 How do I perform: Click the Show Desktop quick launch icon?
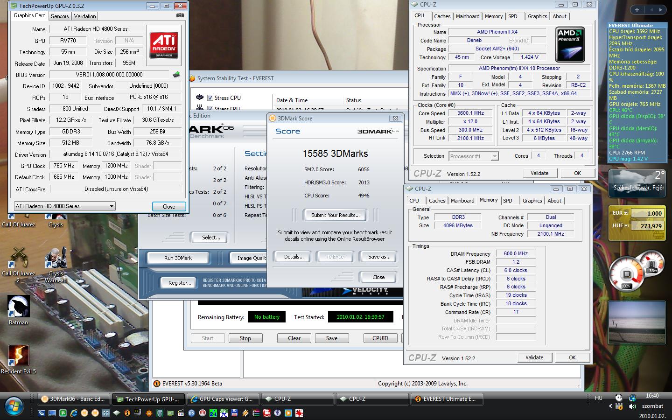(x=52, y=413)
